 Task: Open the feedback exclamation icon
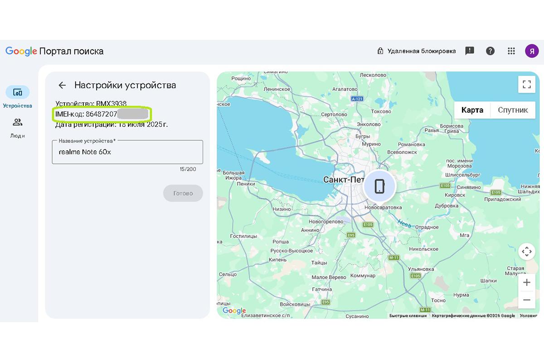(470, 51)
